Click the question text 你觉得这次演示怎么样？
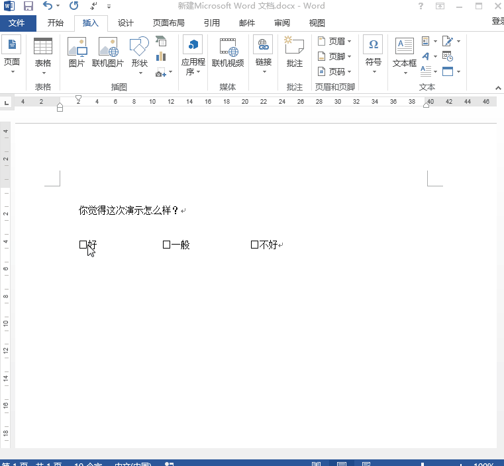This screenshot has height=466, width=504. click(128, 210)
